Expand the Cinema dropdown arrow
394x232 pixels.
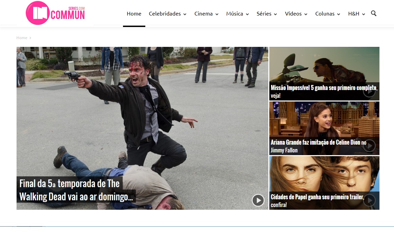[217, 14]
